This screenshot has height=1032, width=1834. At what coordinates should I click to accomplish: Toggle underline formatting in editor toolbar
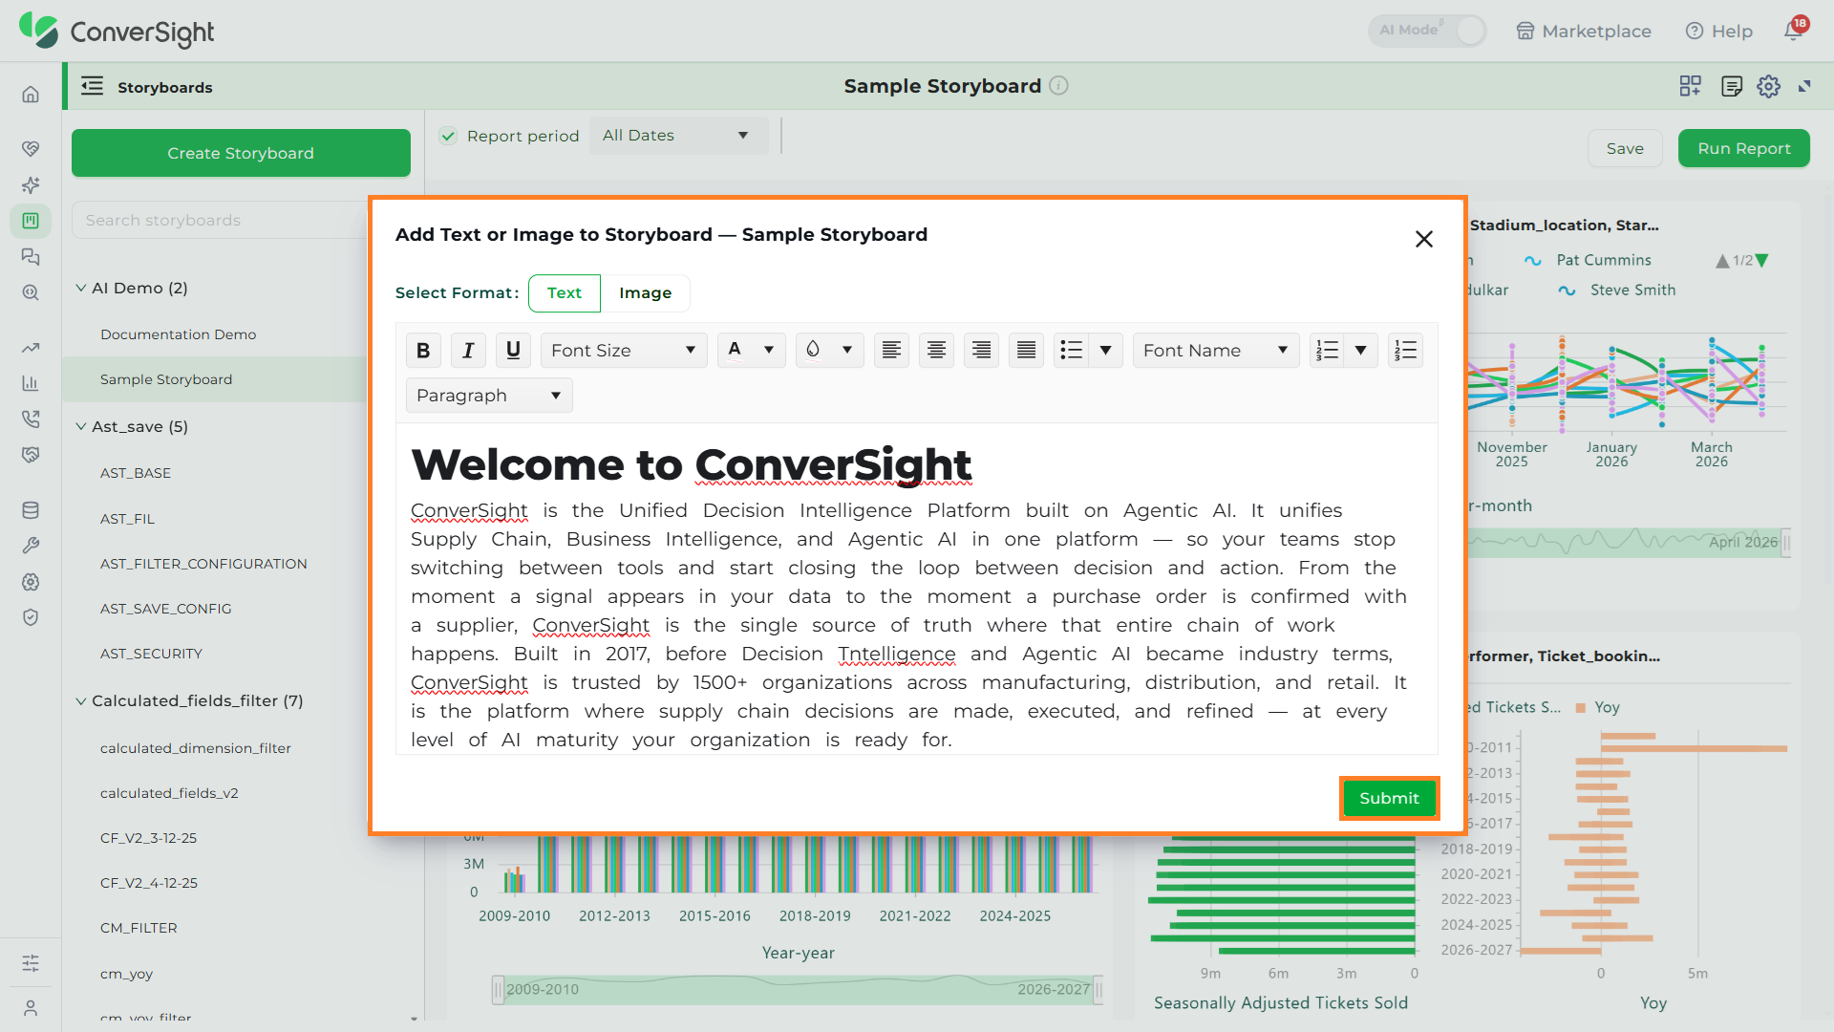[513, 351]
